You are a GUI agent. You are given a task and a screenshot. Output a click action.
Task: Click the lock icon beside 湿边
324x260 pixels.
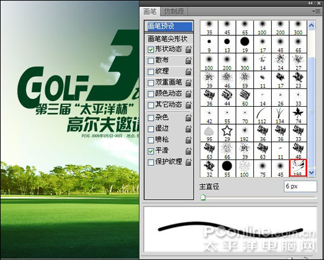click(189, 129)
